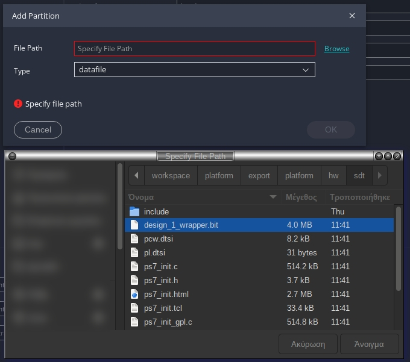Select the pl.dtsi file
Image resolution: width=410 pixels, height=362 pixels.
pos(259,252)
